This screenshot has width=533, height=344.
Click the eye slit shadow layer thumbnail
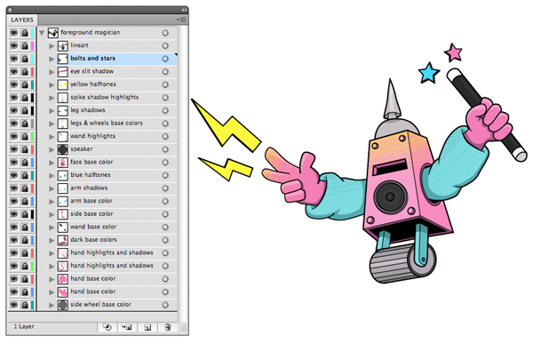pos(62,72)
